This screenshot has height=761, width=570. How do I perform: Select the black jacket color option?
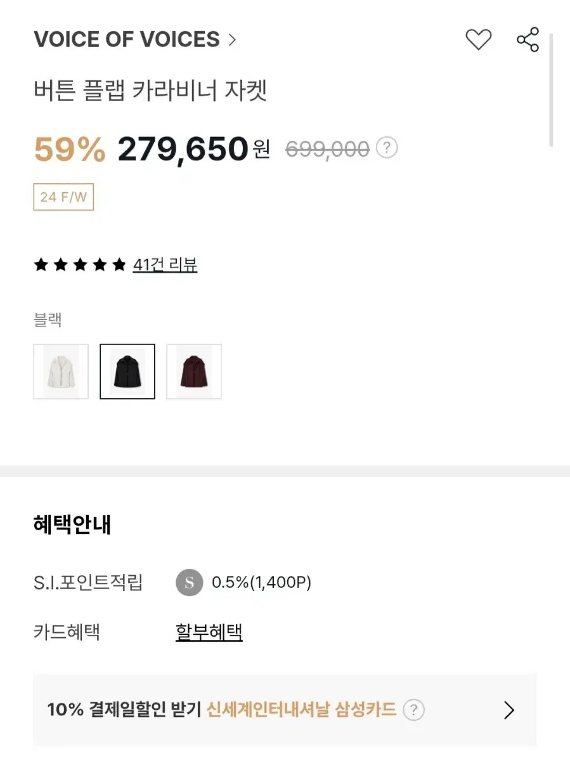coord(127,372)
